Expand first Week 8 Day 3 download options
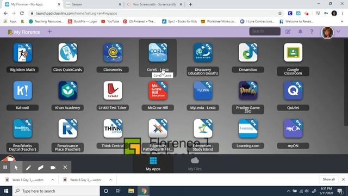 (x=53, y=180)
